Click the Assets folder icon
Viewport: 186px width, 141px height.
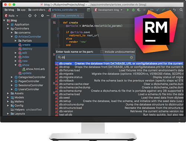pos(12,93)
